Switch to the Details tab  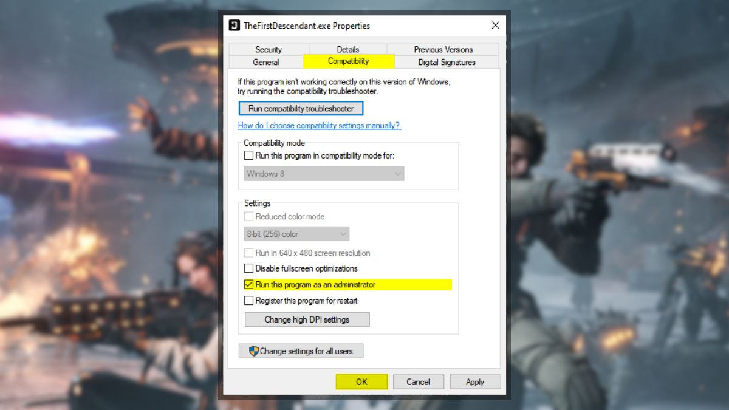point(348,49)
